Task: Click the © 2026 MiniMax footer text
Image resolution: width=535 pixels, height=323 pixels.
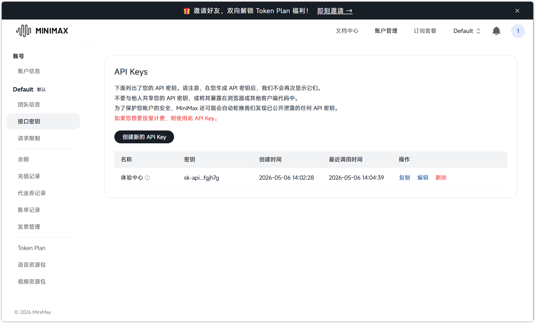Action: pos(33,312)
